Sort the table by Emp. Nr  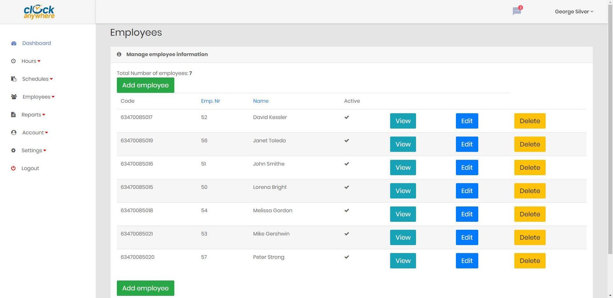[210, 101]
